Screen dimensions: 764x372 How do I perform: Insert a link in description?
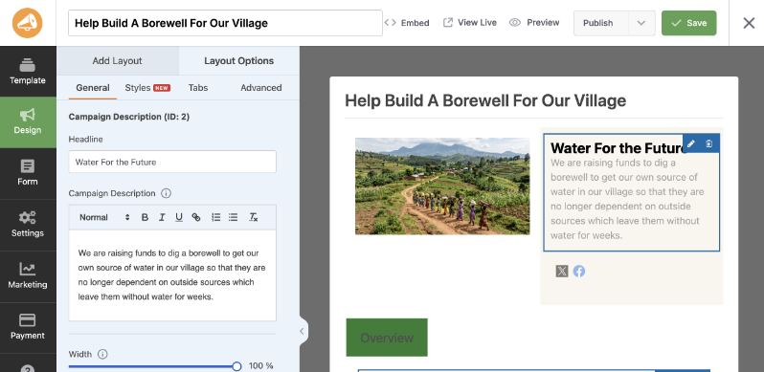pyautogui.click(x=196, y=217)
